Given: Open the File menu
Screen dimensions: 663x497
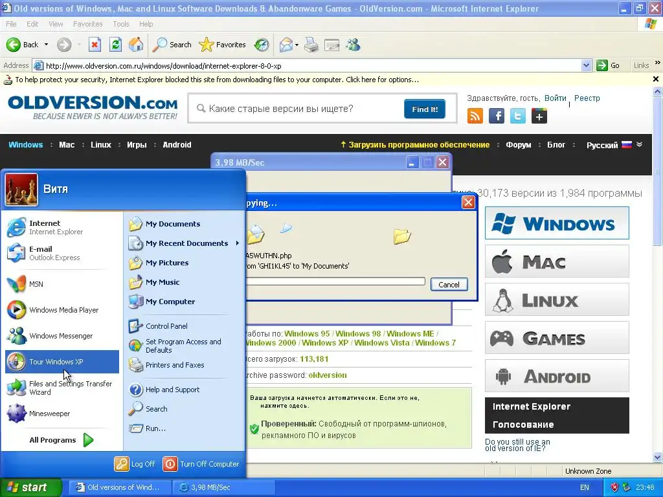Looking at the screenshot, I should [11, 24].
